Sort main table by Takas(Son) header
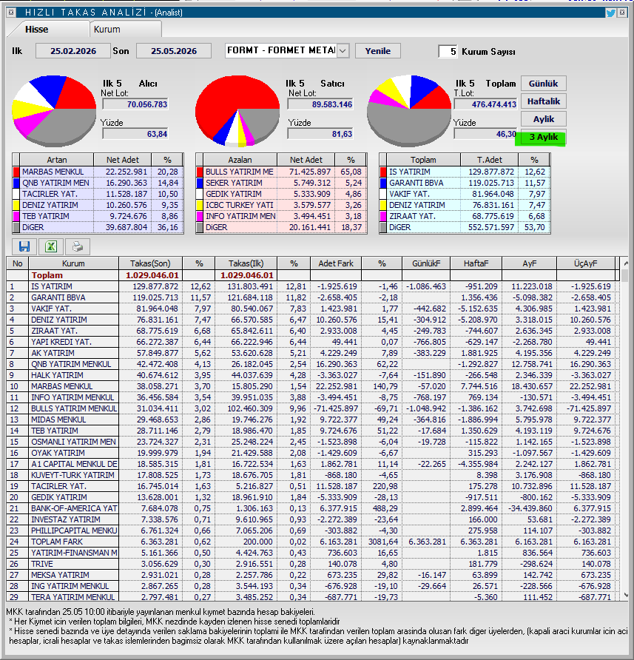Image resolution: width=634 pixels, height=660 pixels. pos(150,263)
